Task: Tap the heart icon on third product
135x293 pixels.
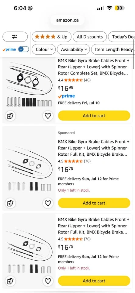Action: click(x=48, y=281)
